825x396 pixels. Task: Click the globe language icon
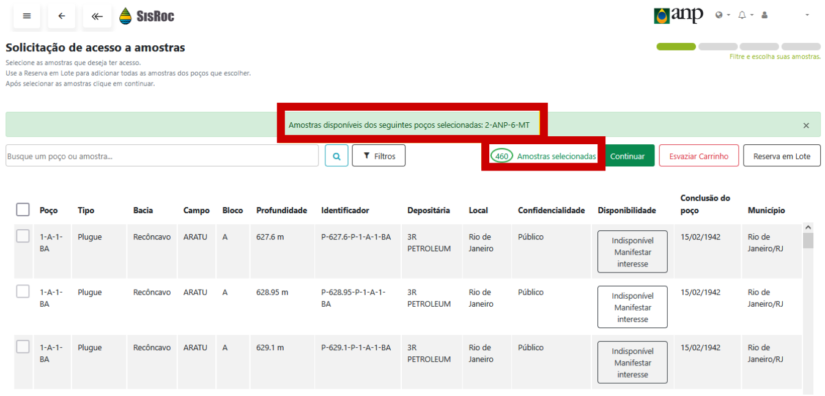tap(719, 15)
